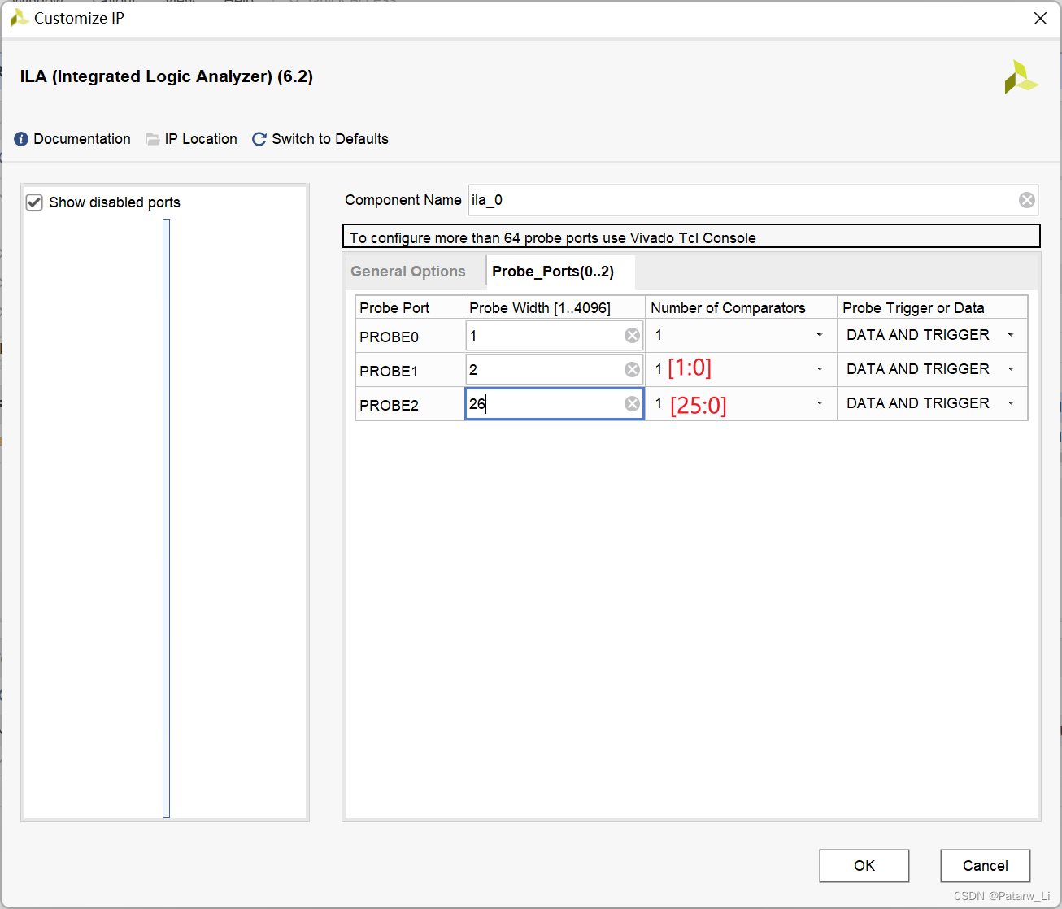
Task: Click the IP Location folder icon
Action: pos(152,139)
